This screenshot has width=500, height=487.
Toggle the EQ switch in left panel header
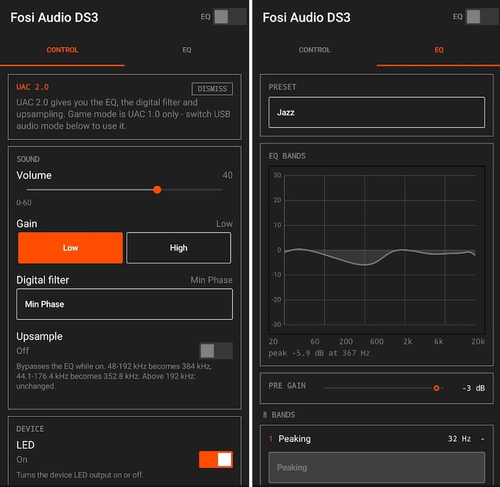[229, 17]
